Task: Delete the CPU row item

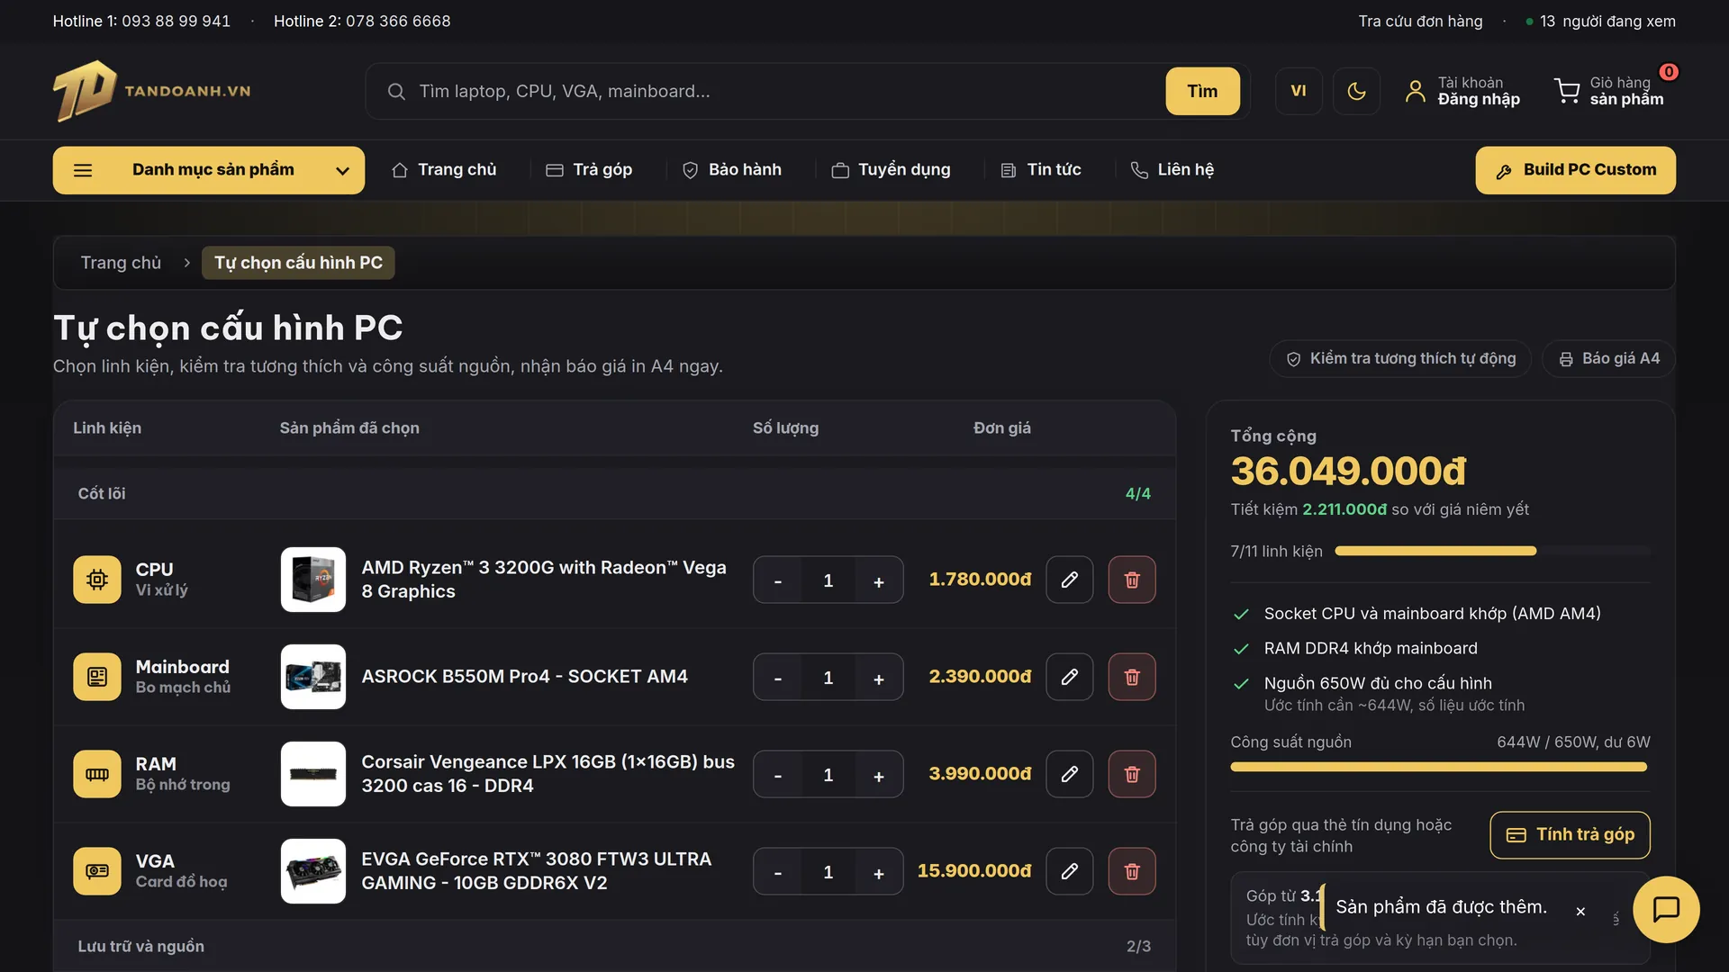Action: click(1132, 580)
